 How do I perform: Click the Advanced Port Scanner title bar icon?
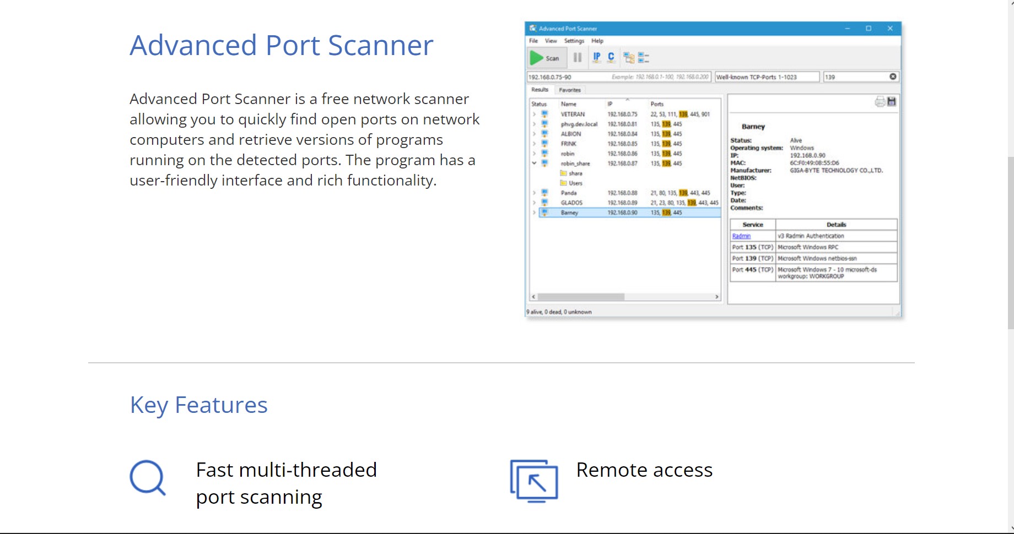[533, 28]
